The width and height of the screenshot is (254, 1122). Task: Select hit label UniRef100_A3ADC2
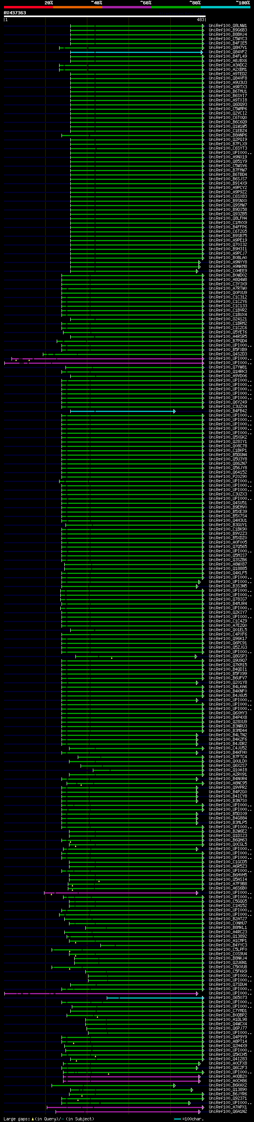tap(228, 65)
